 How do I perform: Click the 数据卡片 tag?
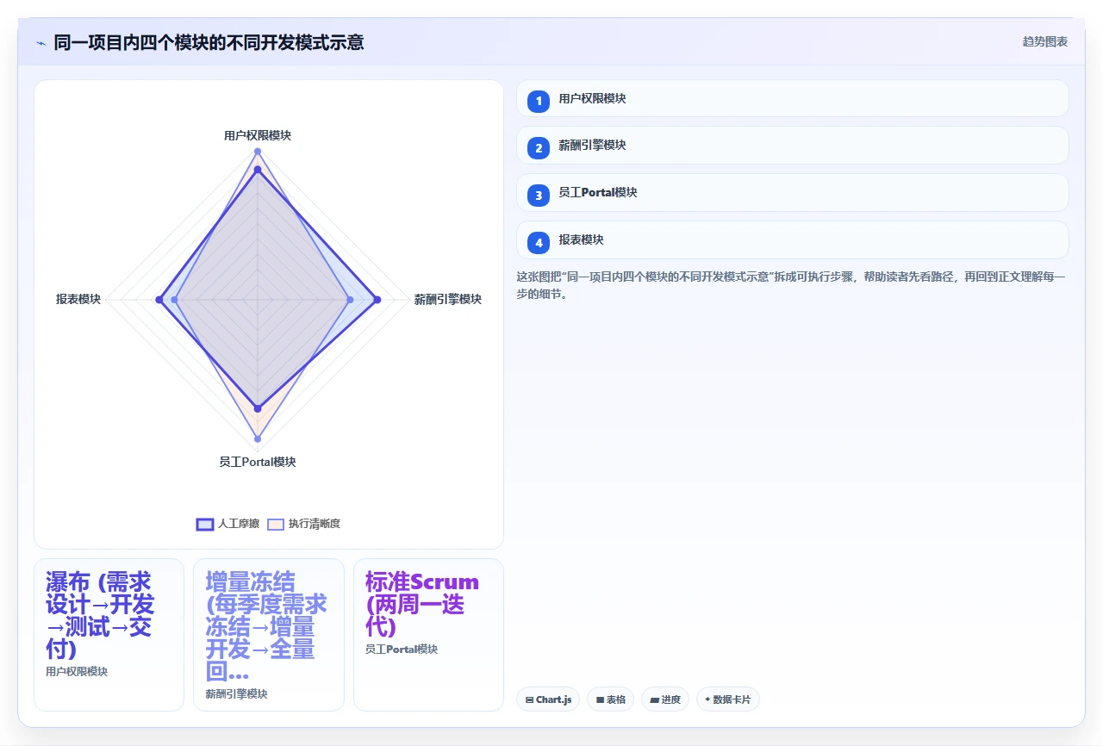[727, 699]
